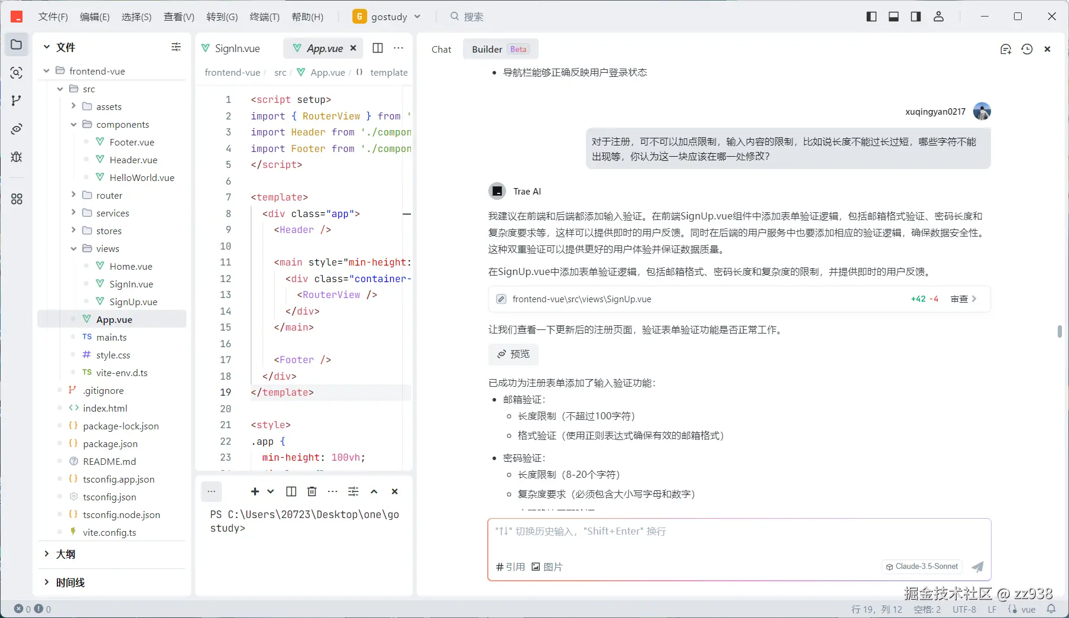Split the editor to the right
Screen dimensions: 1069x618
point(378,48)
